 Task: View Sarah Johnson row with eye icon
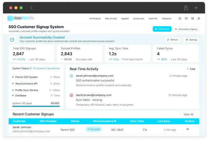[188, 129]
